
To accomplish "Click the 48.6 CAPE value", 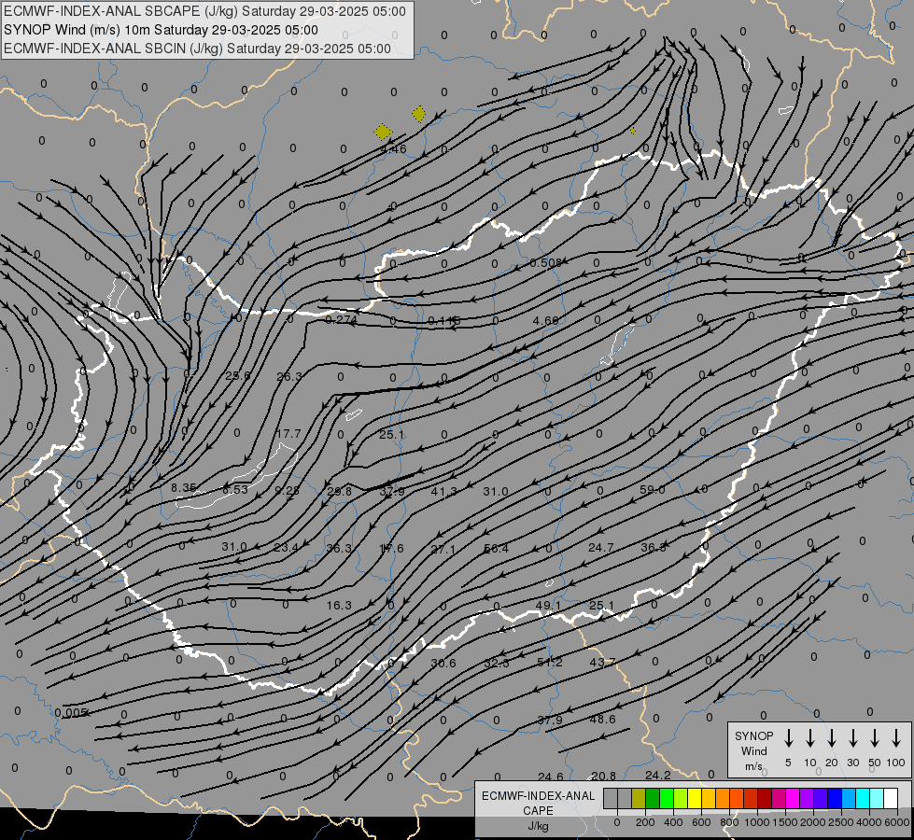I will 603,720.
